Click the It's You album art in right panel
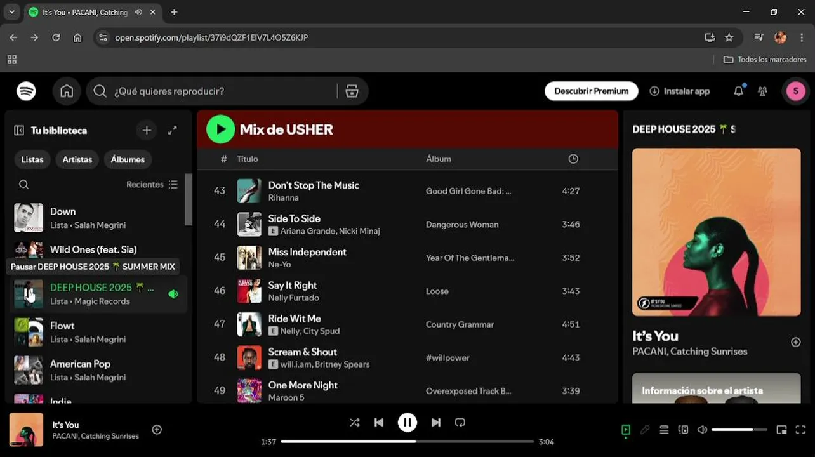Screen dimensions: 815x457 point(716,232)
